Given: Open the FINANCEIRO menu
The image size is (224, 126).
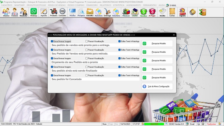Looking at the screenshot, I should [x=92, y=5].
